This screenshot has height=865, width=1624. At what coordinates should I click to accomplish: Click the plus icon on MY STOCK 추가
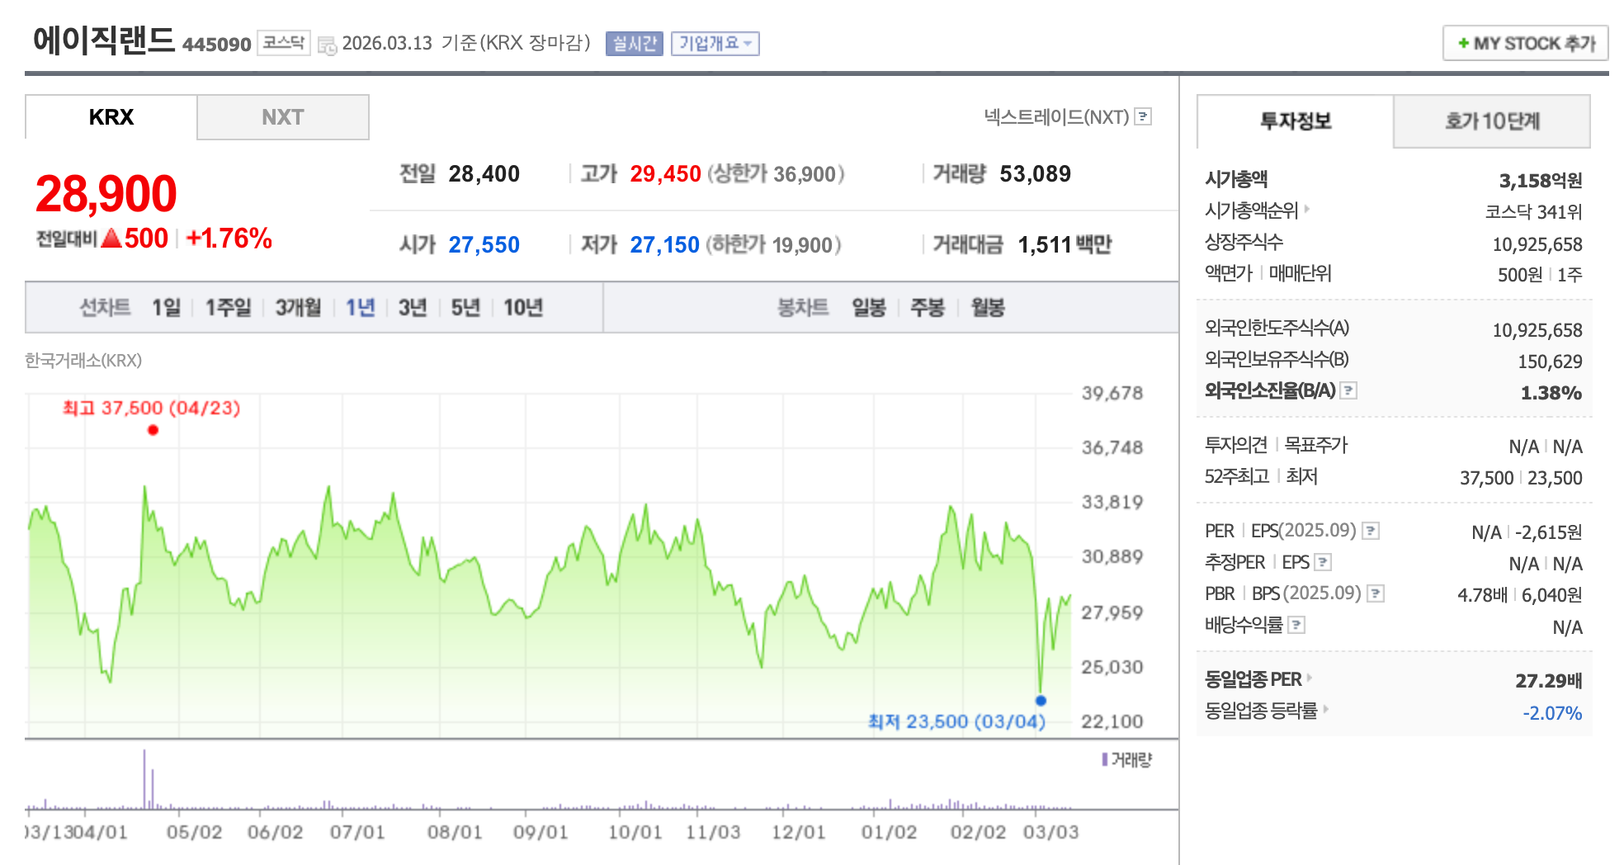(x=1463, y=43)
